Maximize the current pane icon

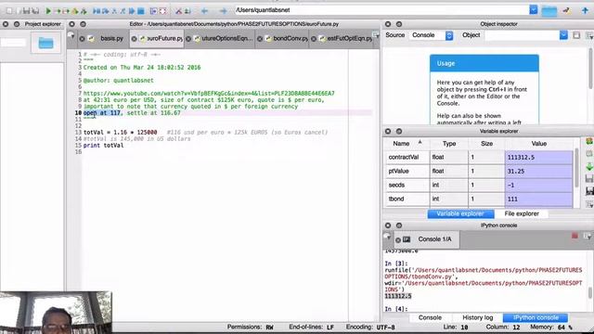tap(153, 11)
